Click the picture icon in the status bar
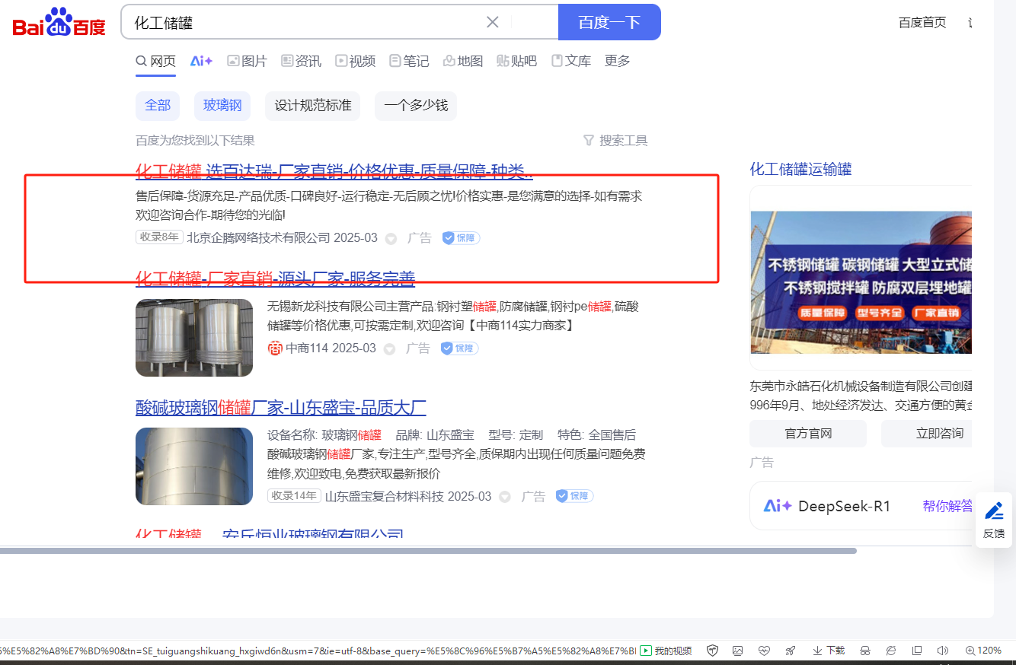Viewport: 1016px width, 665px height. point(737,651)
